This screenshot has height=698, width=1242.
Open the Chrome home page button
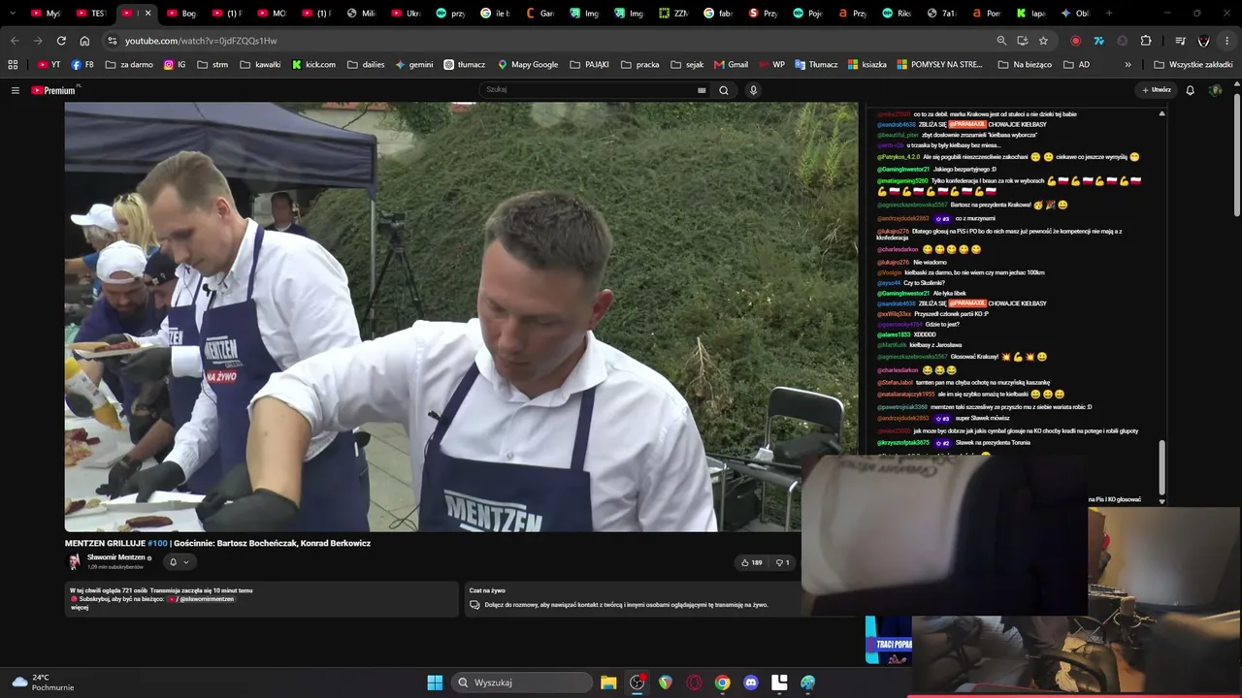[84, 41]
